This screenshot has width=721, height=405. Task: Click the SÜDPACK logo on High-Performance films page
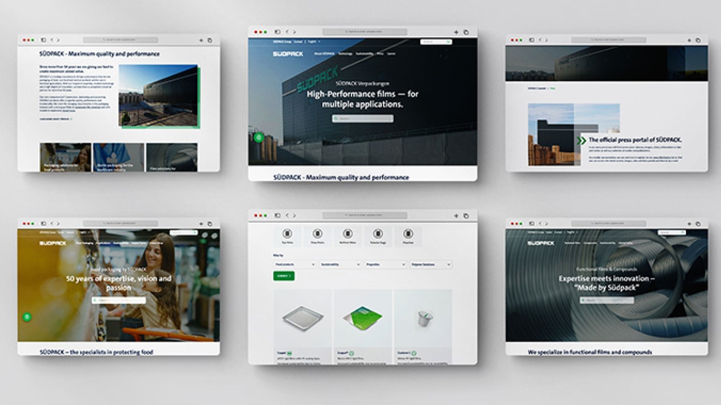(x=288, y=54)
